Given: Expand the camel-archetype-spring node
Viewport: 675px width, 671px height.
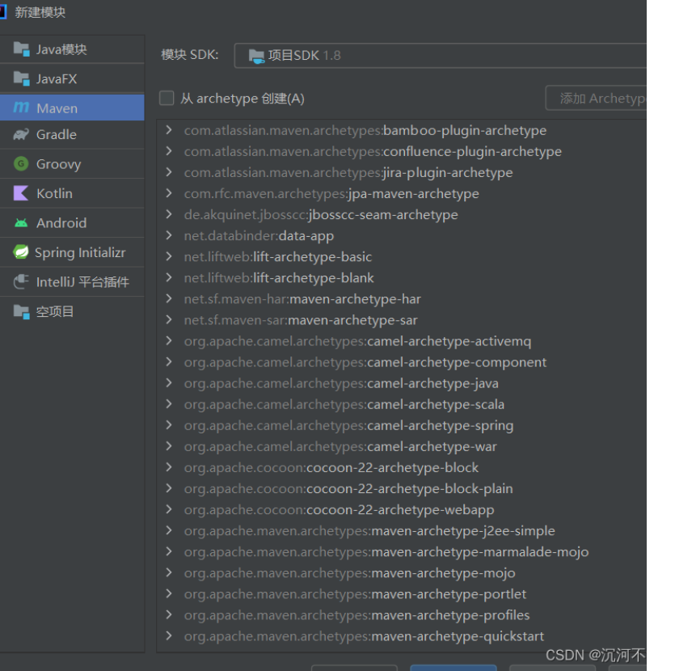Looking at the screenshot, I should 168,425.
